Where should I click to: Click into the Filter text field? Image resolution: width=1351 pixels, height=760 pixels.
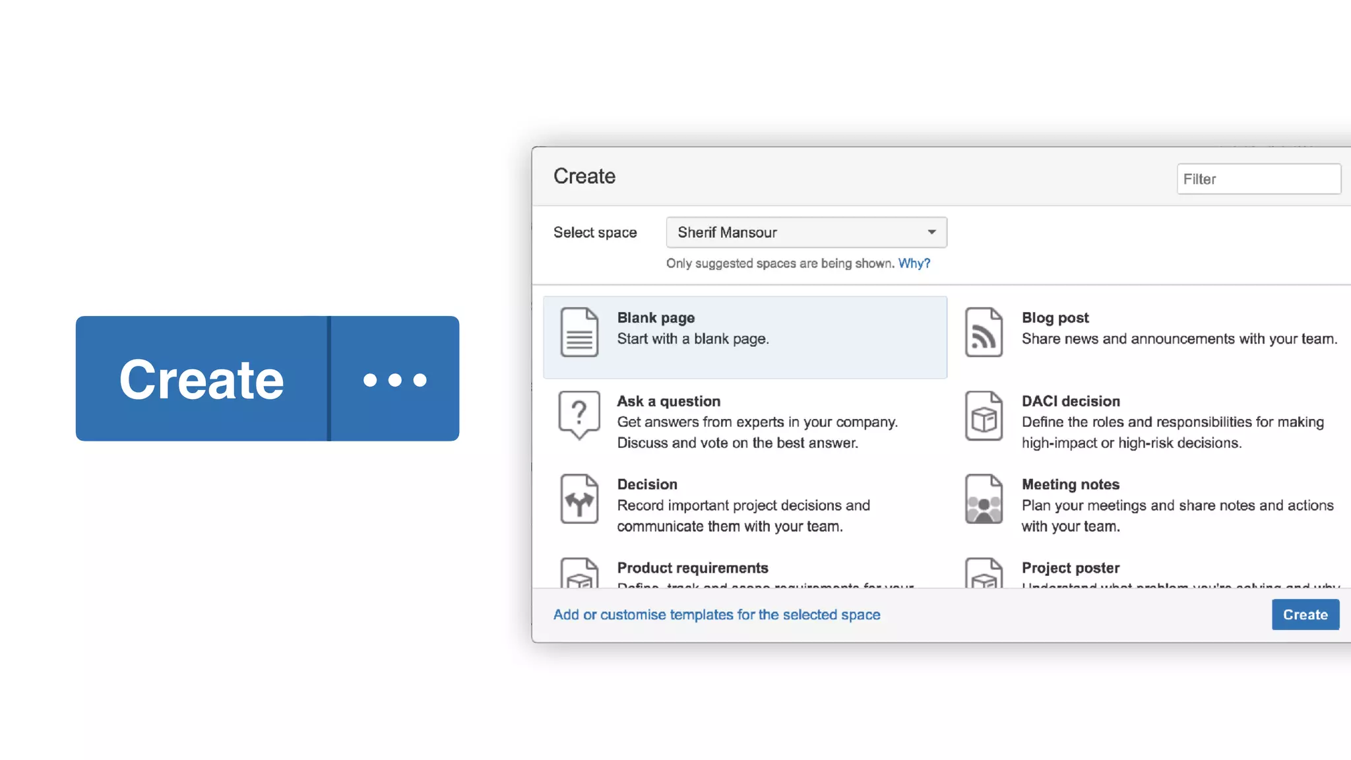coord(1258,179)
